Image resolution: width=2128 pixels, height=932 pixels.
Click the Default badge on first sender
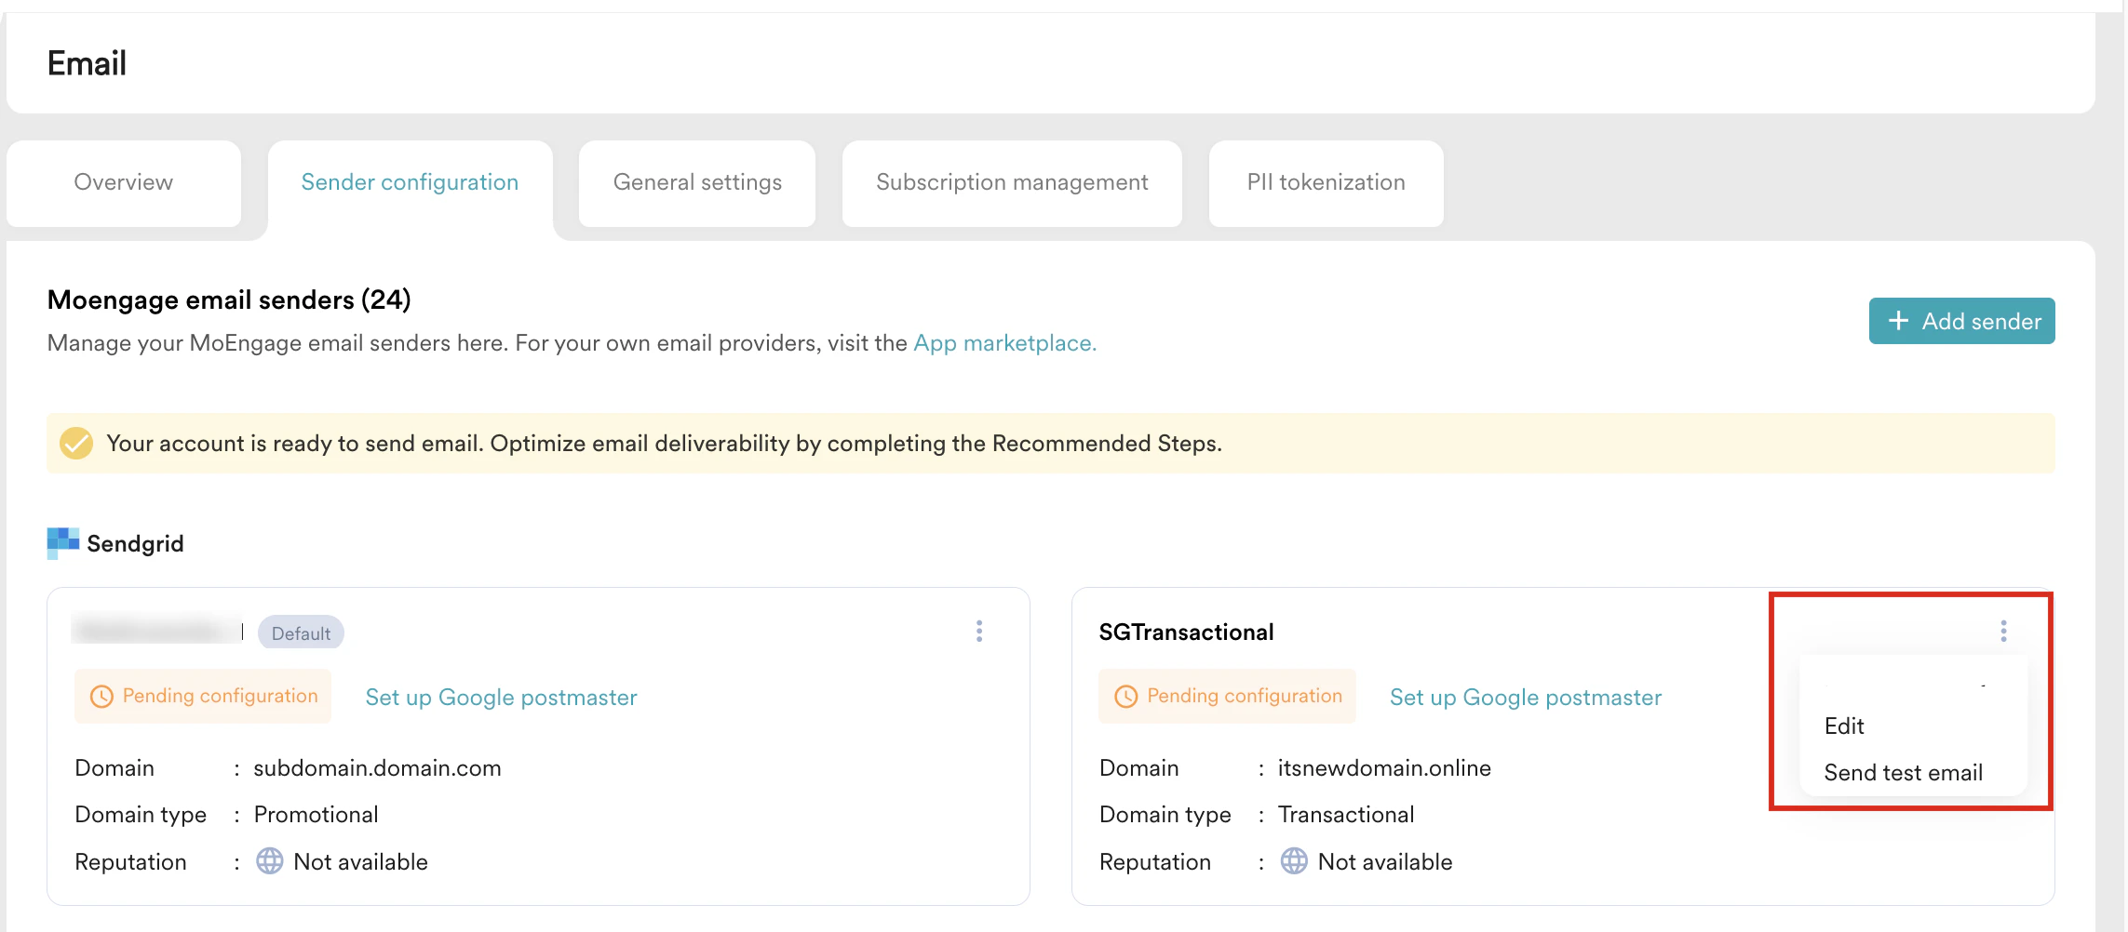pyautogui.click(x=301, y=633)
